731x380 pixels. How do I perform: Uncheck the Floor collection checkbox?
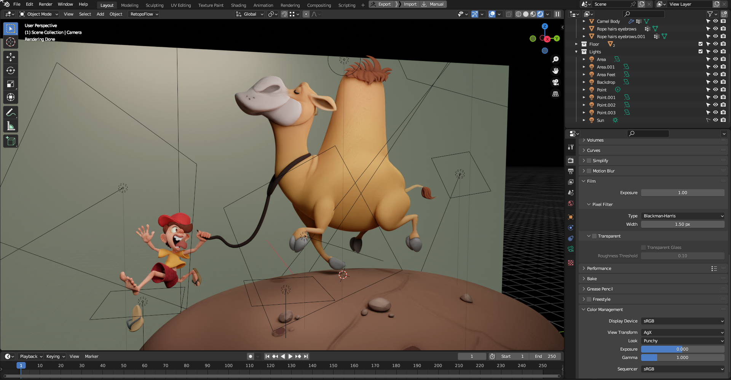pos(701,44)
